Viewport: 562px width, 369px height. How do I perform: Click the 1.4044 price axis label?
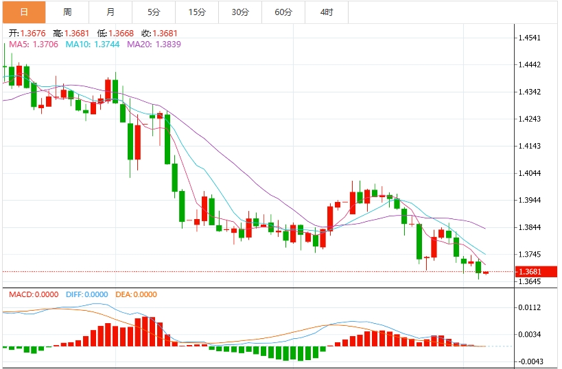coord(530,173)
